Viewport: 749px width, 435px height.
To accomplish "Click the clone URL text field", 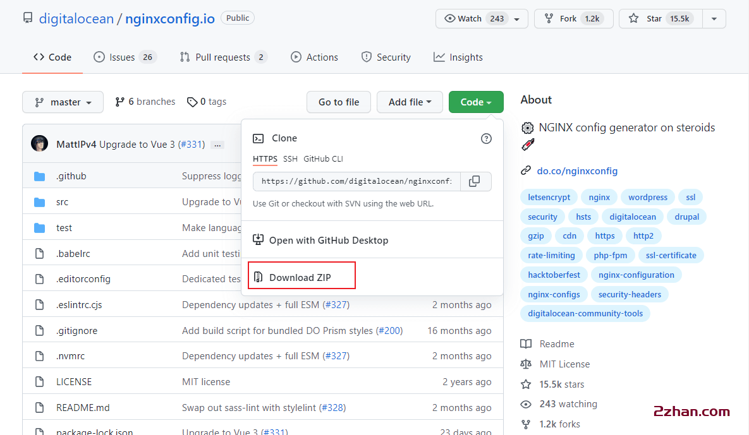I will 356,182.
